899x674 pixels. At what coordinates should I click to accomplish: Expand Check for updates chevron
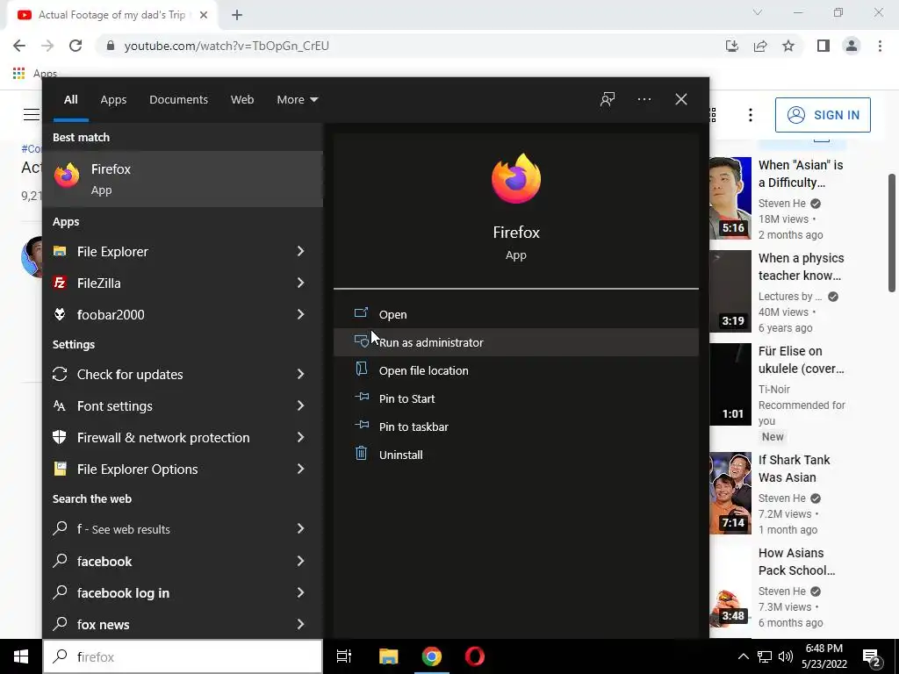click(300, 374)
